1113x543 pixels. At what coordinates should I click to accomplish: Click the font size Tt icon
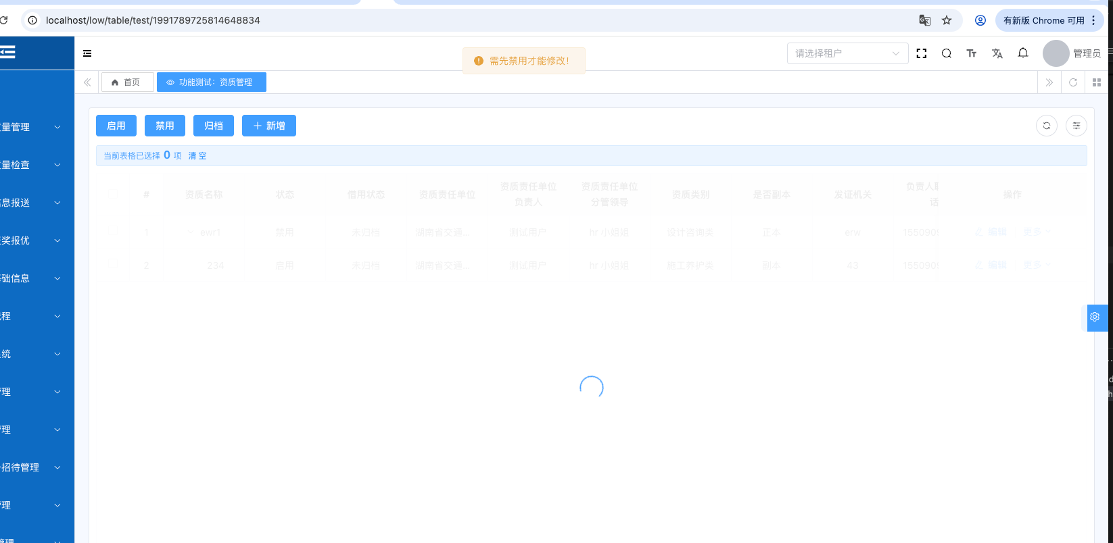click(972, 53)
